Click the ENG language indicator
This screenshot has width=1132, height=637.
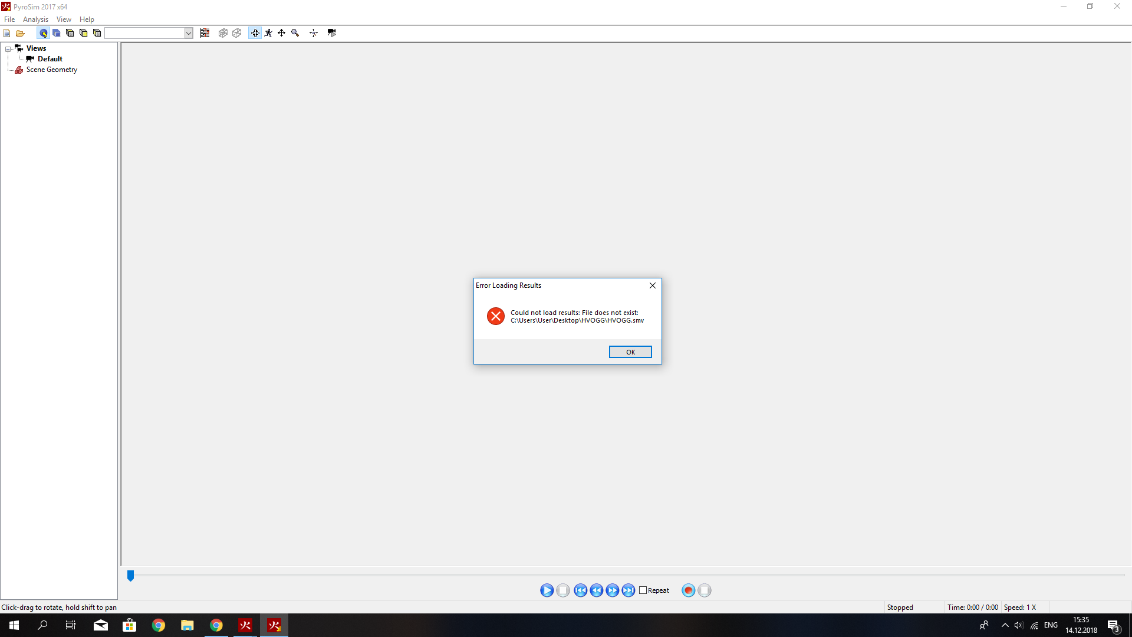coord(1051,625)
